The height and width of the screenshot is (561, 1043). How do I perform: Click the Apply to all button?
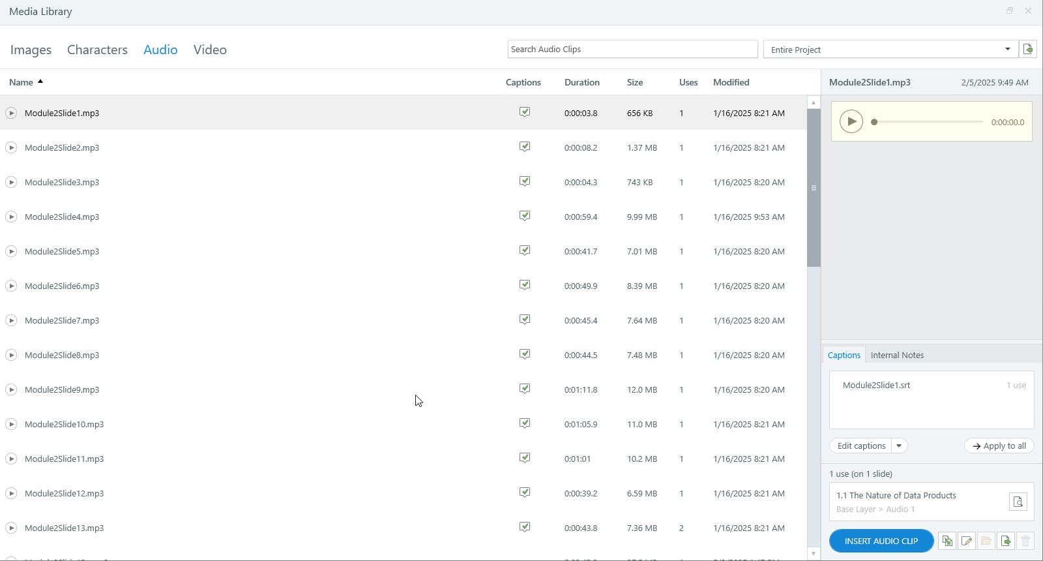point(999,446)
